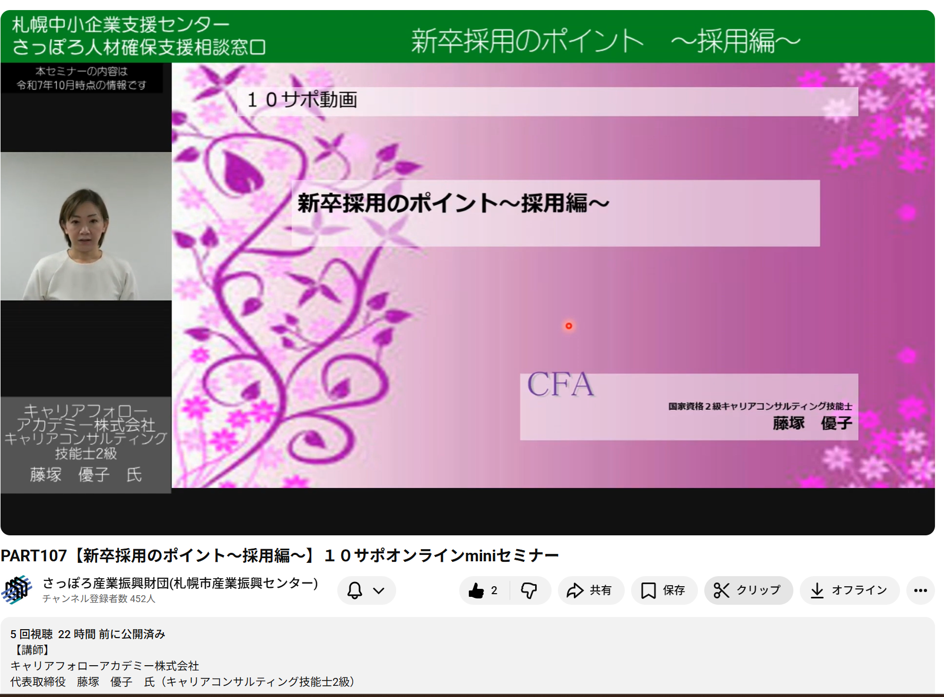This screenshot has width=944, height=697.
Task: Click the thumbs-down dislike icon
Action: click(x=529, y=590)
